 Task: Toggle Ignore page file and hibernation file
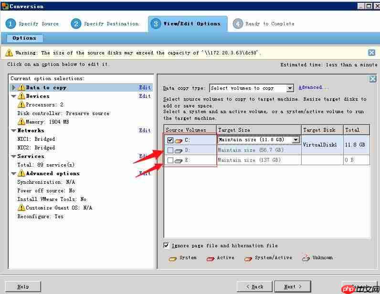167,245
